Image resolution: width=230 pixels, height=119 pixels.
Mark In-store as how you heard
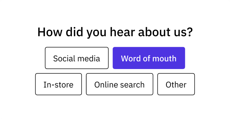58,84
